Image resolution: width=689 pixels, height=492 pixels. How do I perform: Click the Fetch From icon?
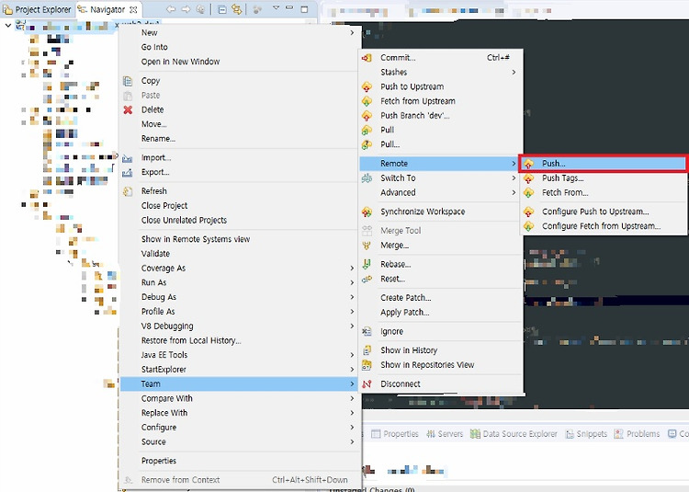[528, 192]
